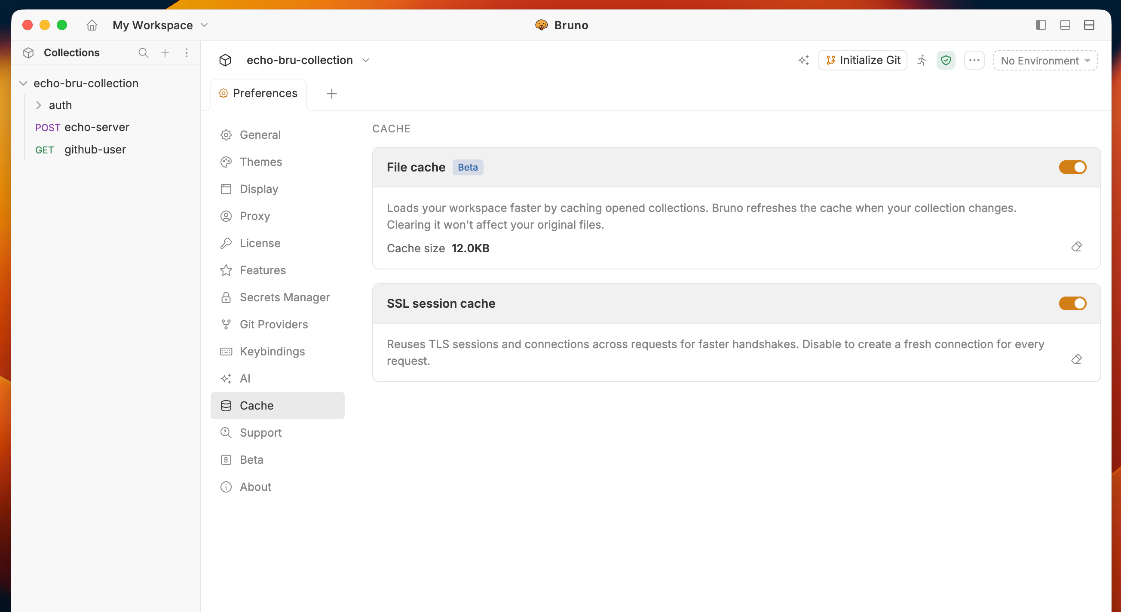Open the Support section
Screen dimensions: 1121x612
(277, 433)
